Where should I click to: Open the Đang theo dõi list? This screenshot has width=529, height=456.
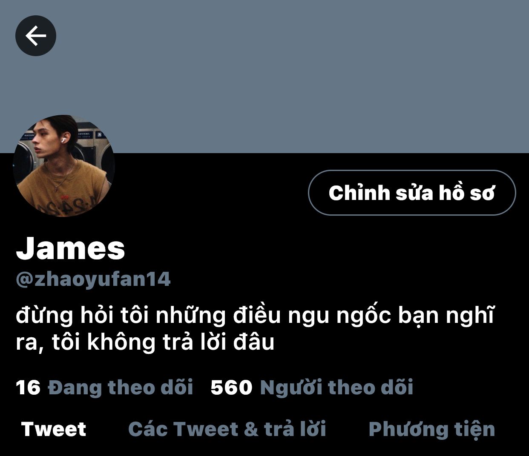pyautogui.click(x=121, y=388)
